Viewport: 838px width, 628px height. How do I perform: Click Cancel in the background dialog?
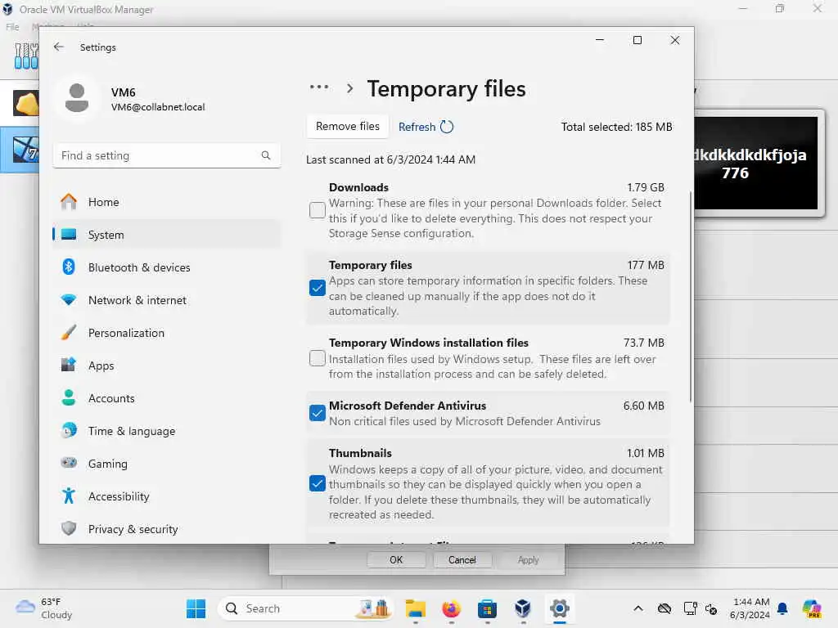pyautogui.click(x=462, y=559)
